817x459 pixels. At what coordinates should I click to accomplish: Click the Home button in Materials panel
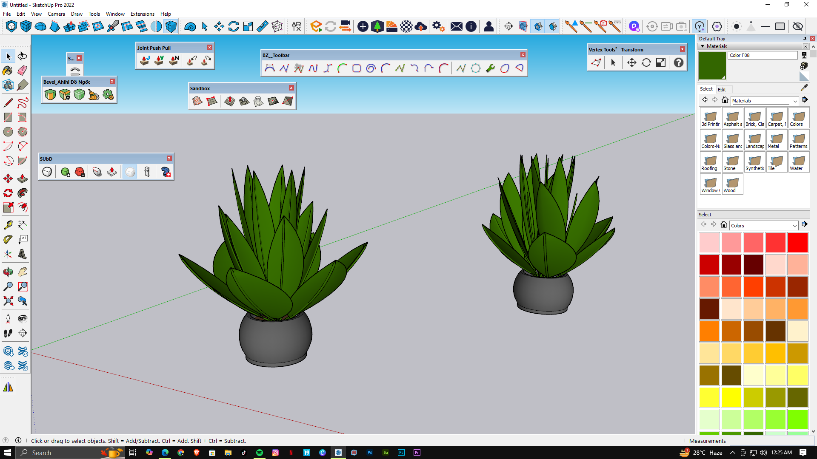click(x=725, y=100)
